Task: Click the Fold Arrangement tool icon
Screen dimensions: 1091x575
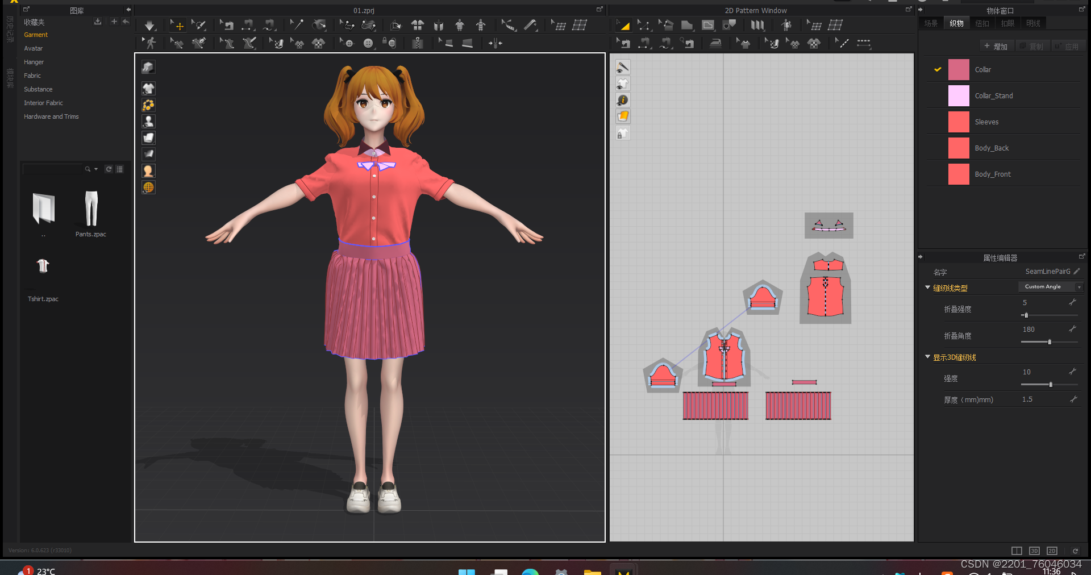Action: pyautogui.click(x=396, y=26)
